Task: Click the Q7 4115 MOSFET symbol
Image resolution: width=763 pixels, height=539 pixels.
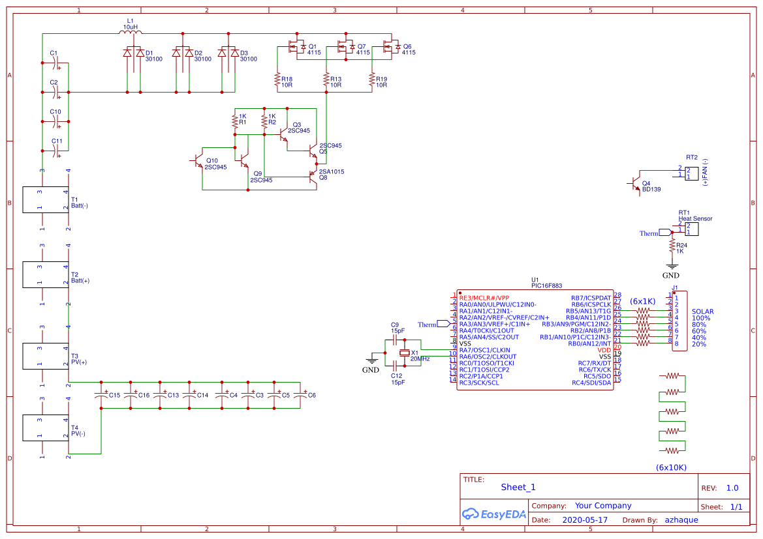Action: (x=347, y=47)
